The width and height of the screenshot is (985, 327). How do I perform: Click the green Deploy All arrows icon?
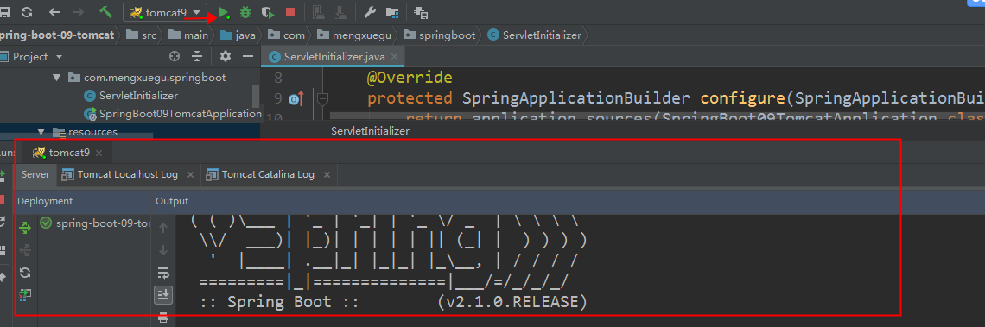coord(25,227)
